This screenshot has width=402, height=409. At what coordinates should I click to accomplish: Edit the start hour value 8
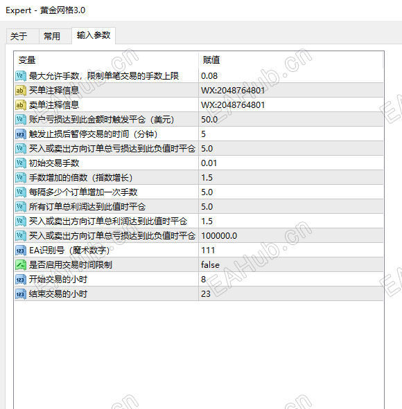coord(290,280)
